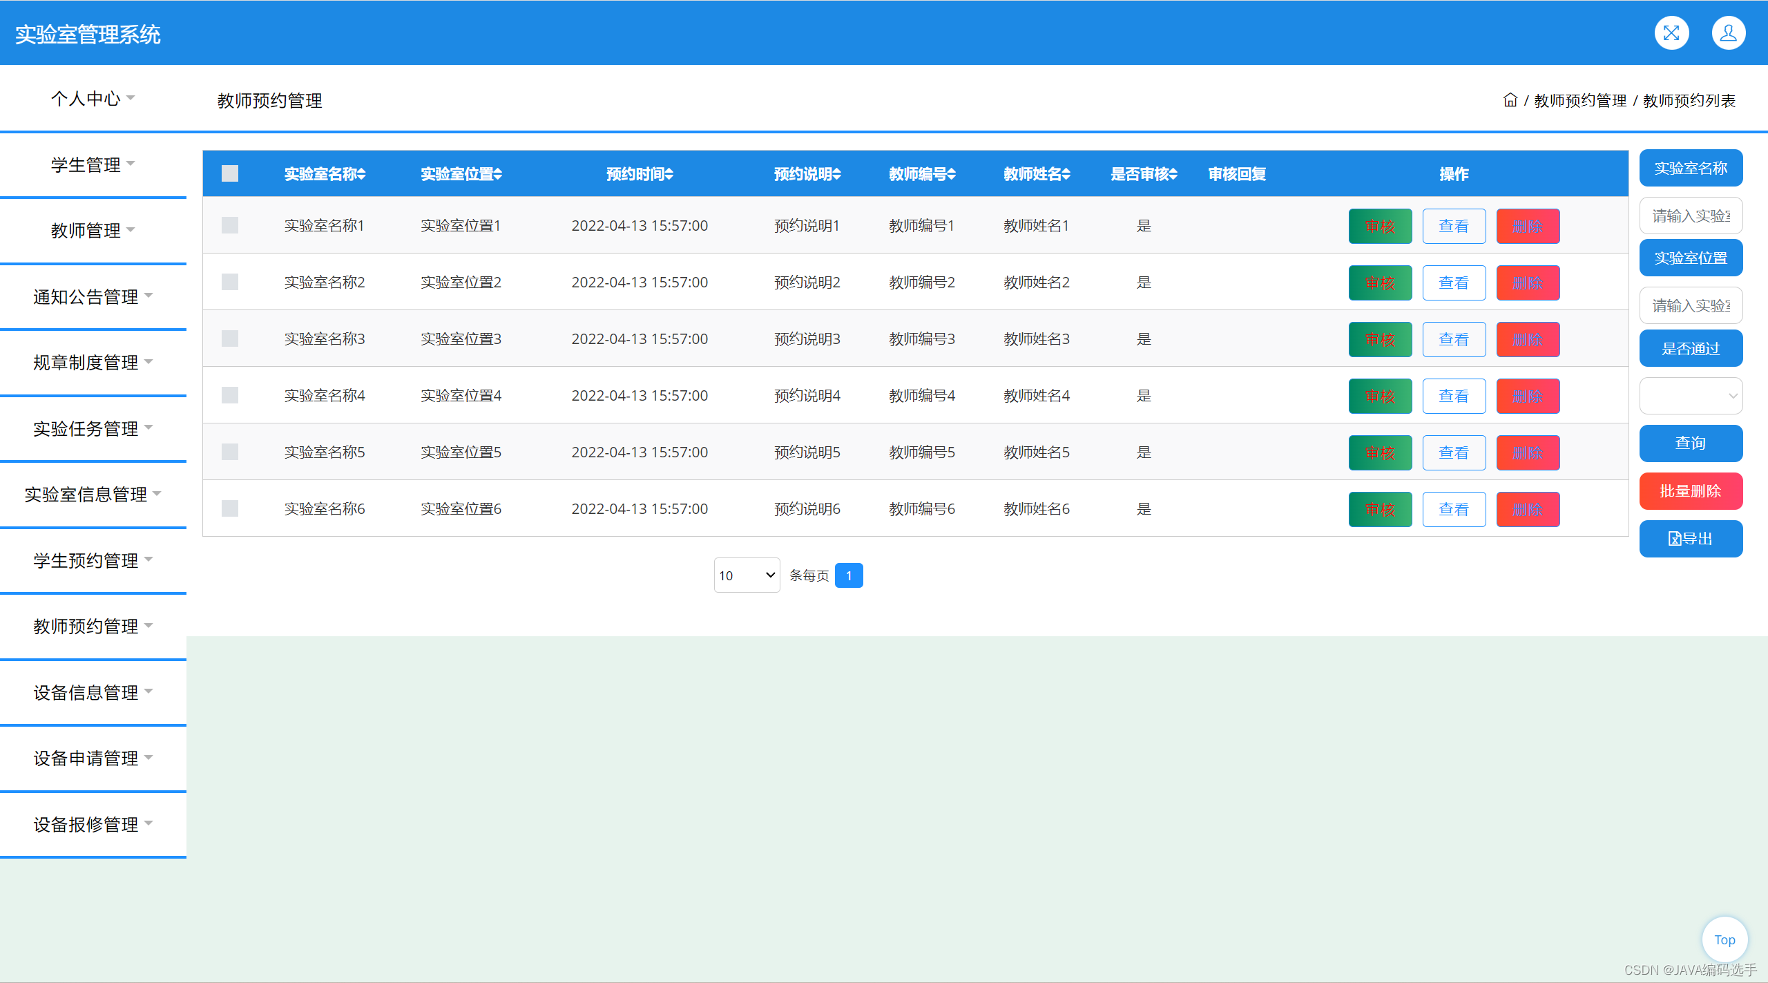The height and width of the screenshot is (983, 1768).
Task: Click 查看 for 实验室名称2 row
Action: click(x=1454, y=283)
